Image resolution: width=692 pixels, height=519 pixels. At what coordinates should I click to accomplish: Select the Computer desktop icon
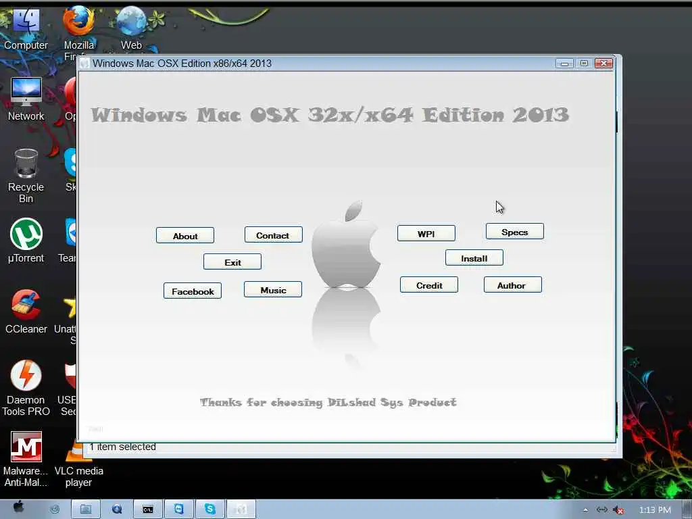pos(26,29)
